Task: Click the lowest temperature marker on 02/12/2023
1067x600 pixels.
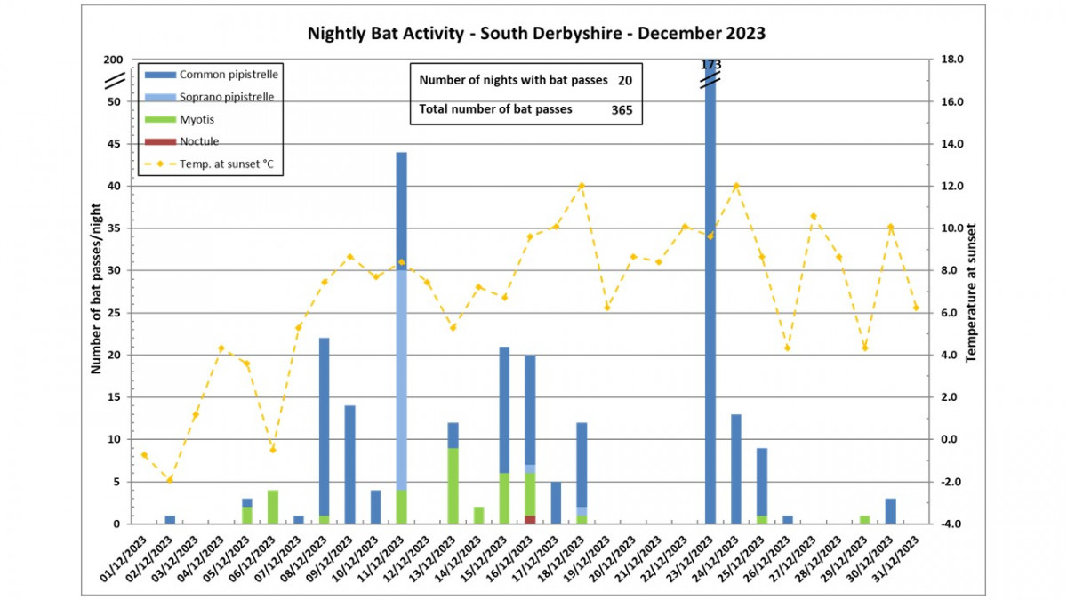Action: [x=169, y=480]
